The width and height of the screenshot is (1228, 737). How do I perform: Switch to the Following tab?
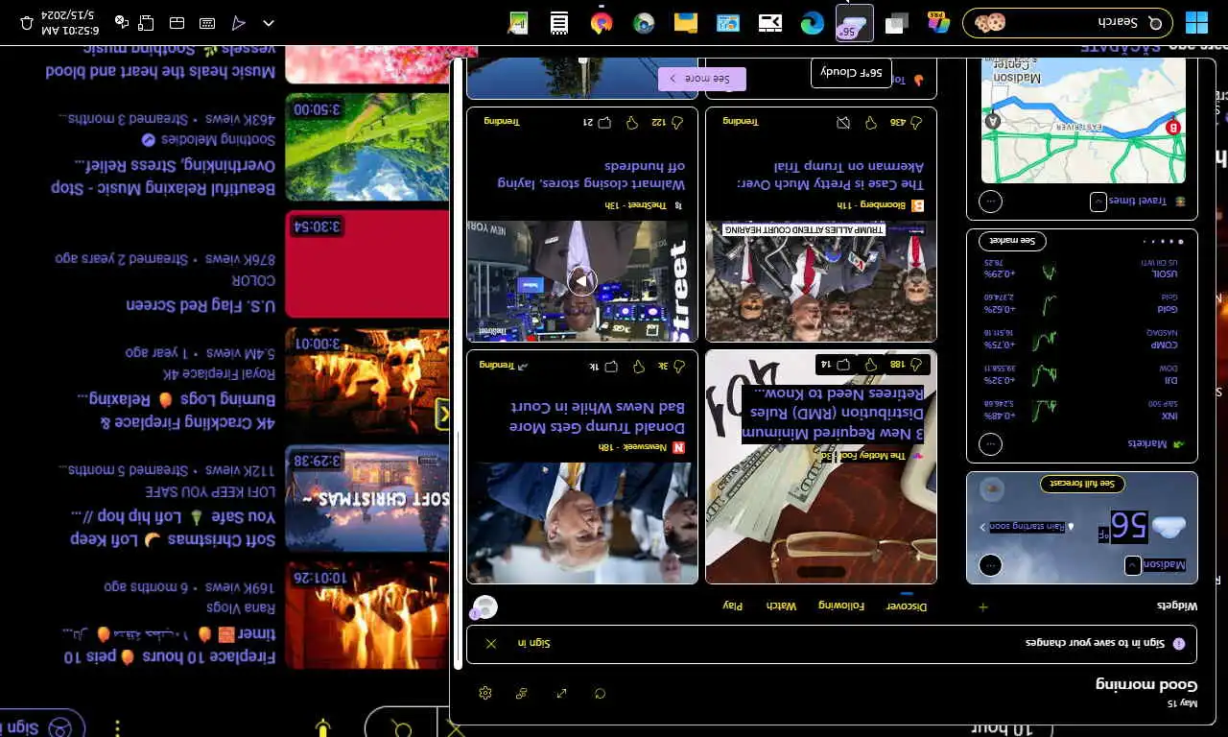pos(841,606)
